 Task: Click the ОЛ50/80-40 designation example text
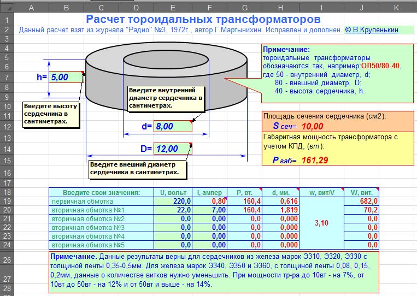tap(380, 66)
